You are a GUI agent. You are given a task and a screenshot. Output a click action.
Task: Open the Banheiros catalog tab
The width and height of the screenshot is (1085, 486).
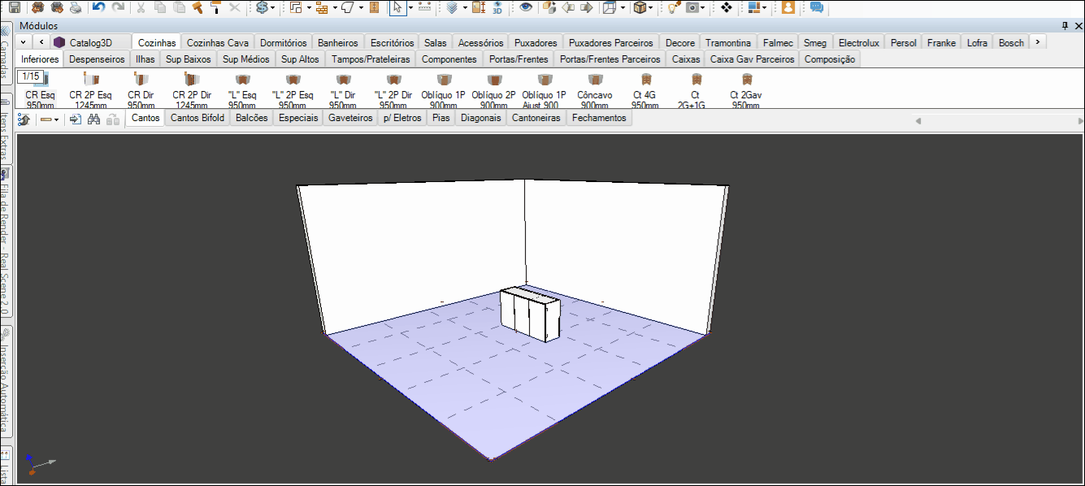click(x=337, y=42)
